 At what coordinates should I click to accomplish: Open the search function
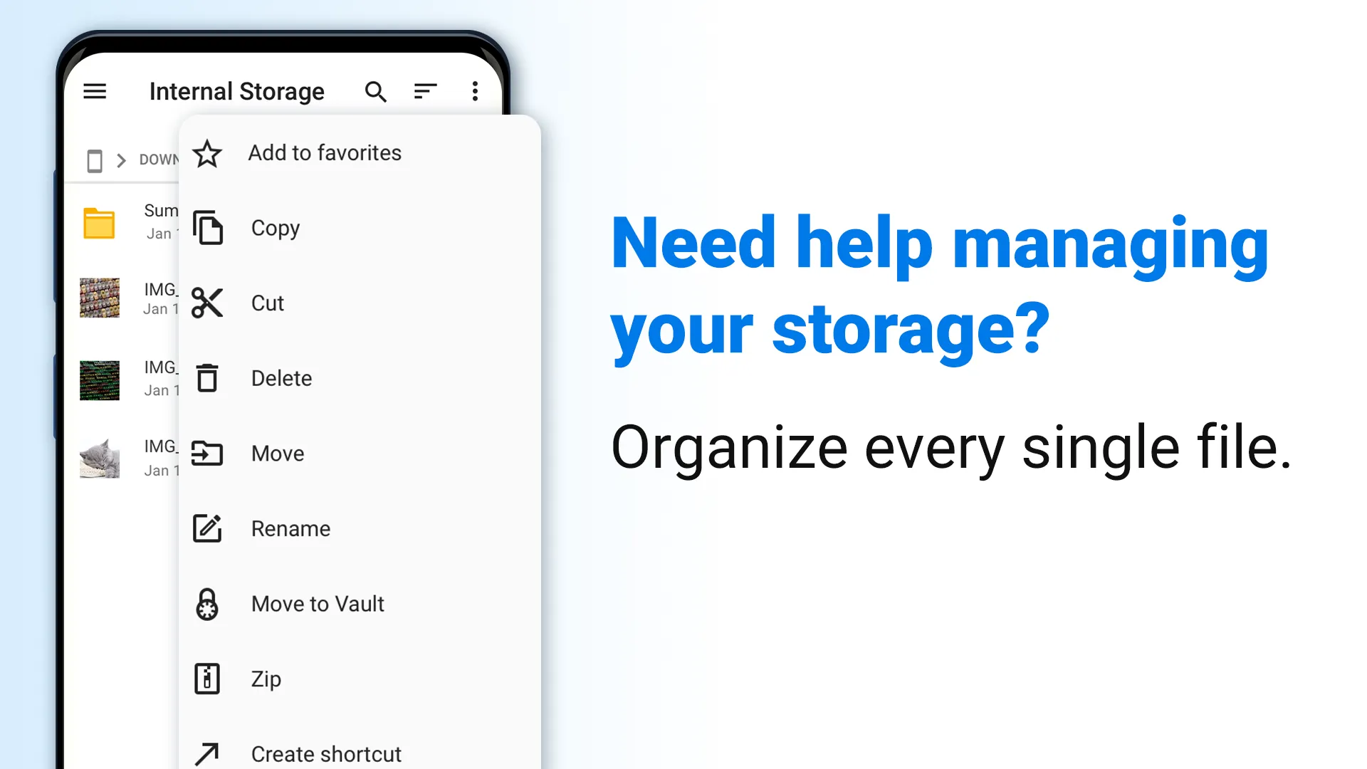[x=375, y=91]
